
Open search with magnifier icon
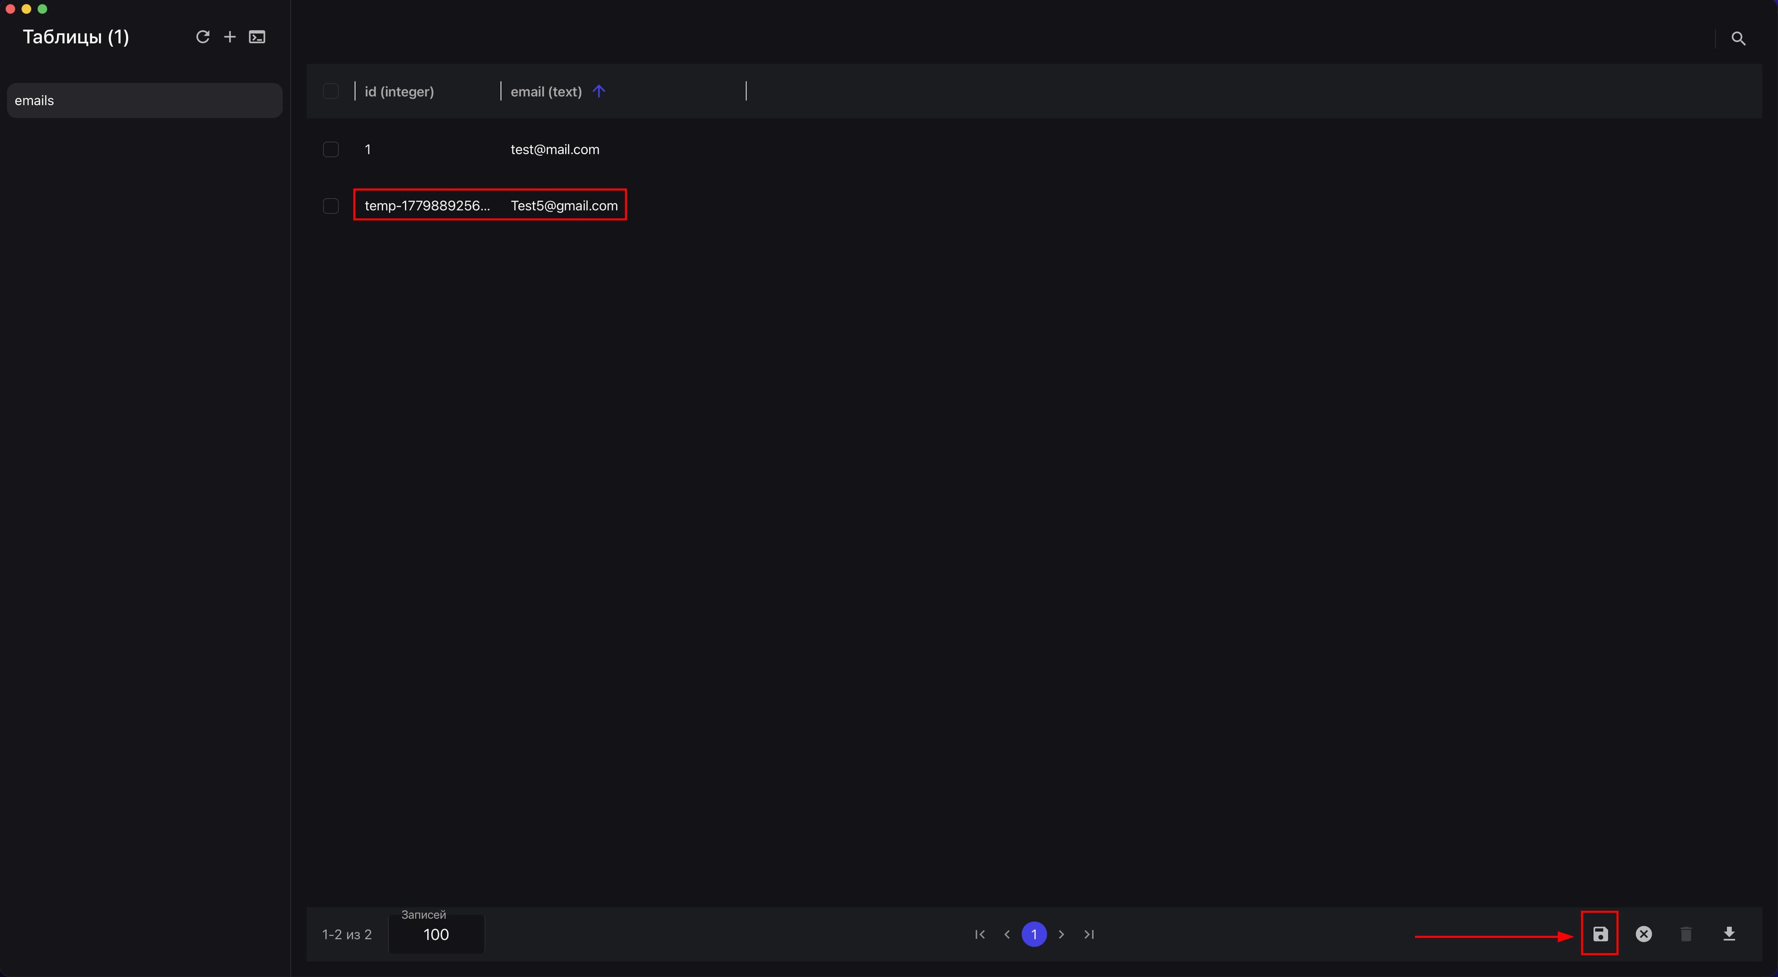click(1738, 38)
